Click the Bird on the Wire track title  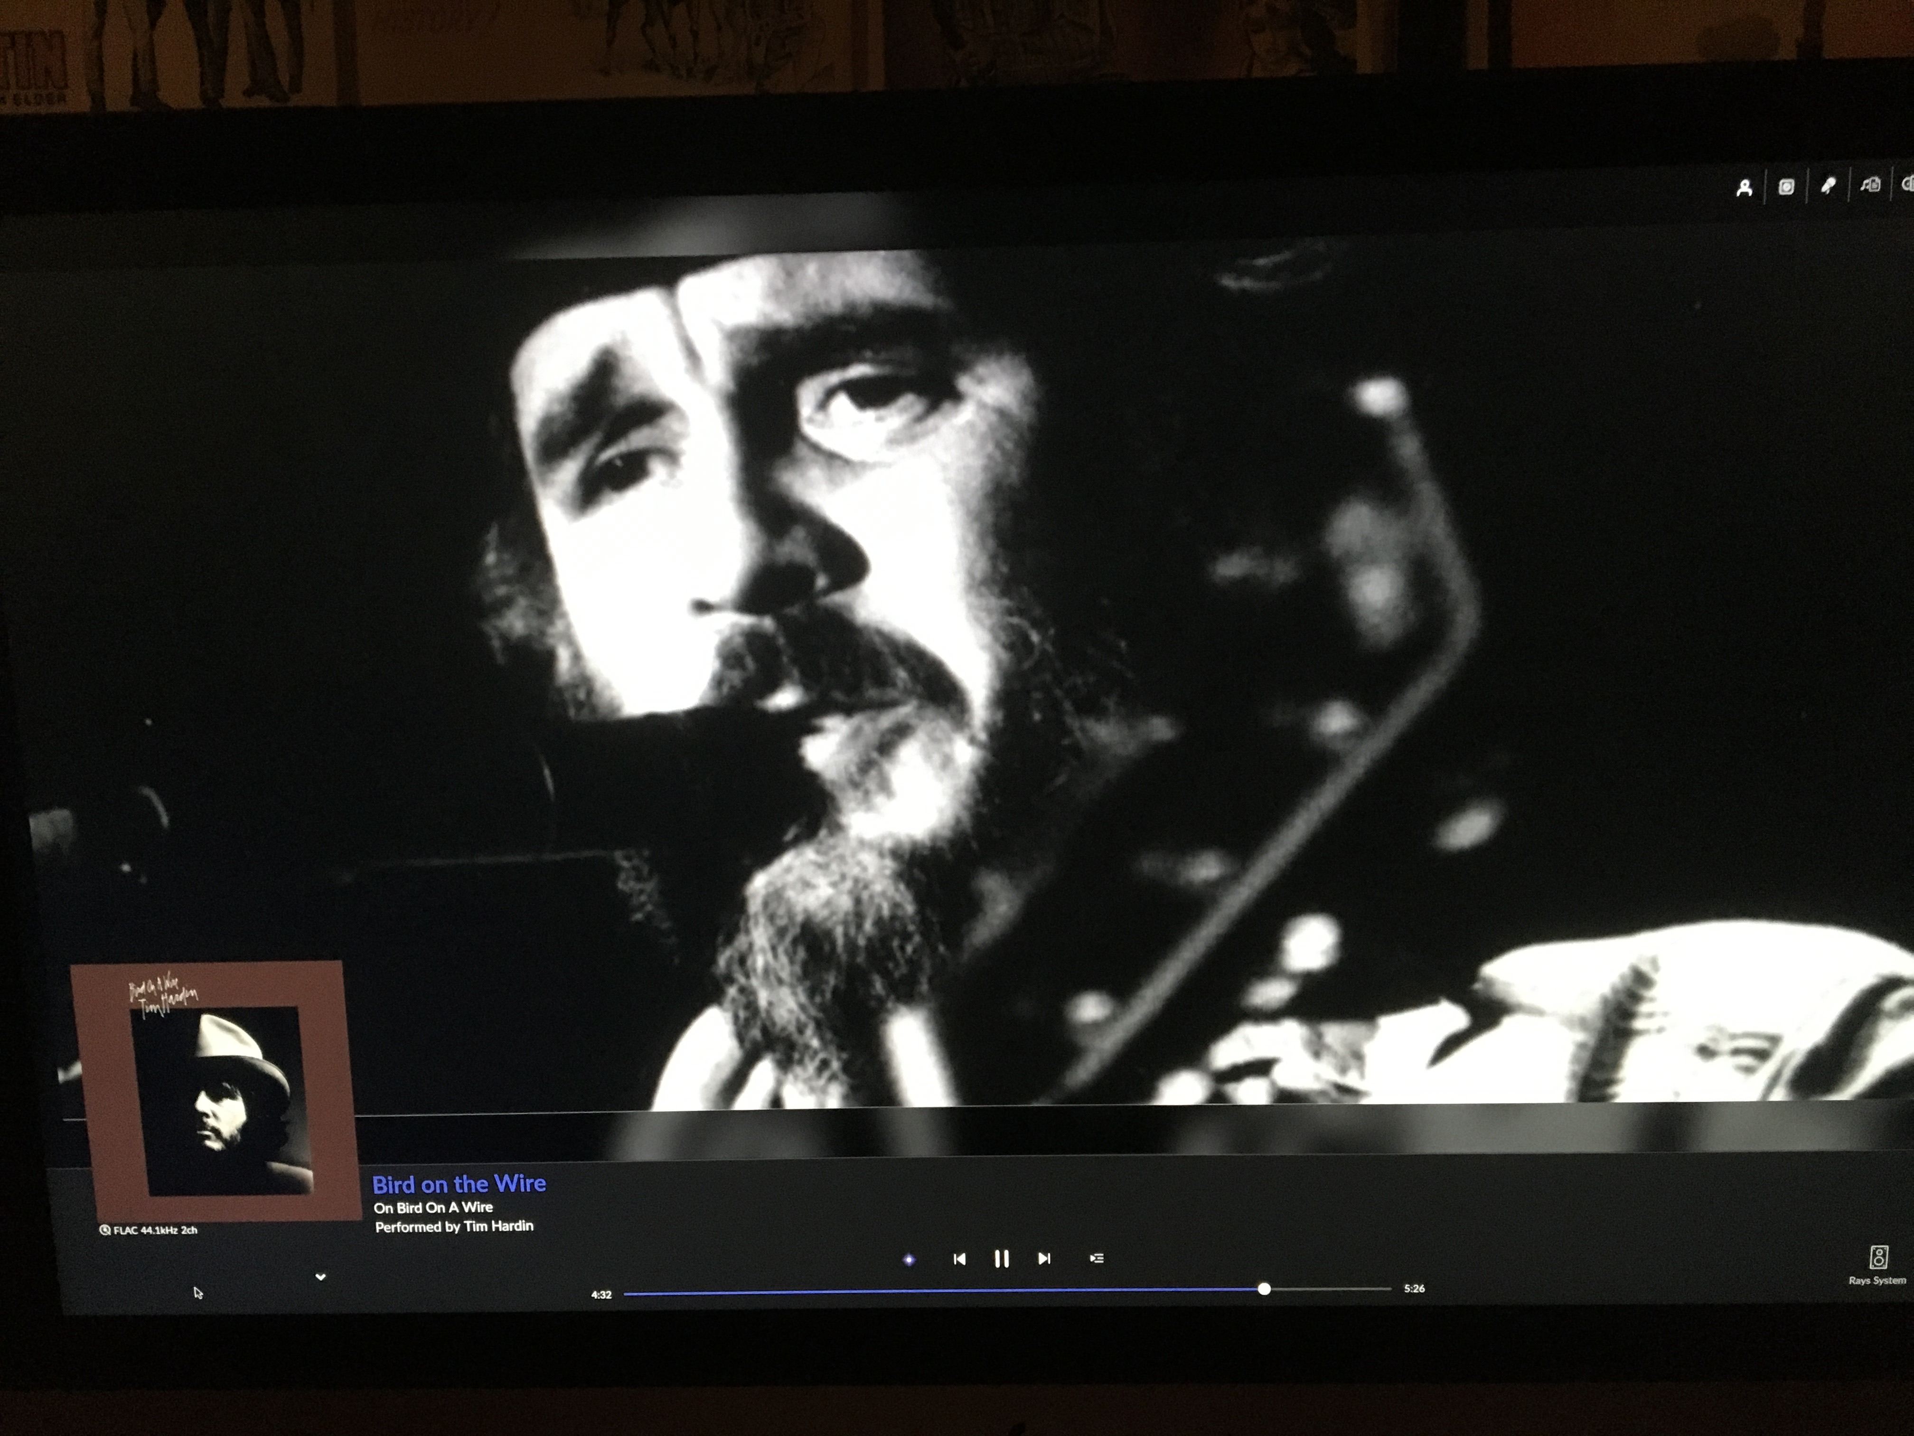459,1184
